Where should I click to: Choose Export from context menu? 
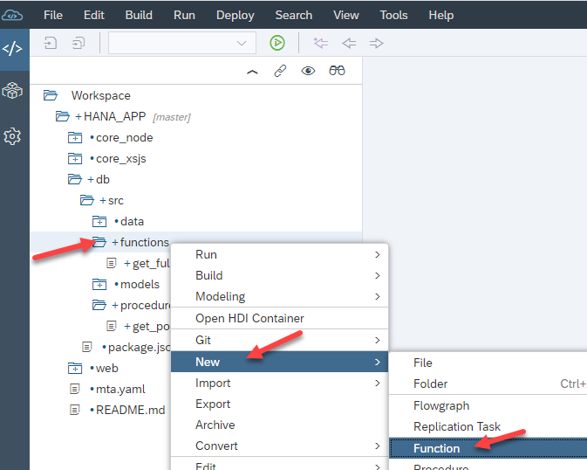[x=279, y=404]
